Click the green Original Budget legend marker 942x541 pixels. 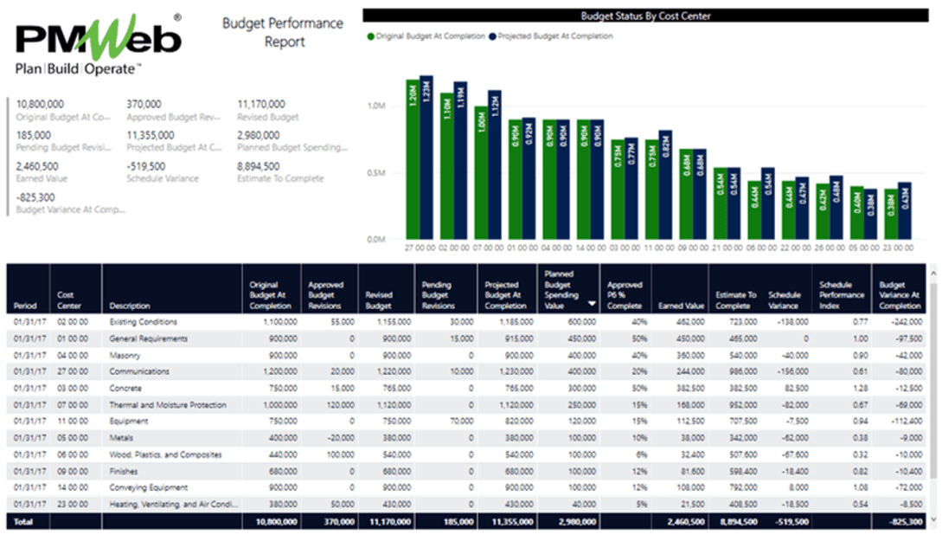(x=372, y=36)
